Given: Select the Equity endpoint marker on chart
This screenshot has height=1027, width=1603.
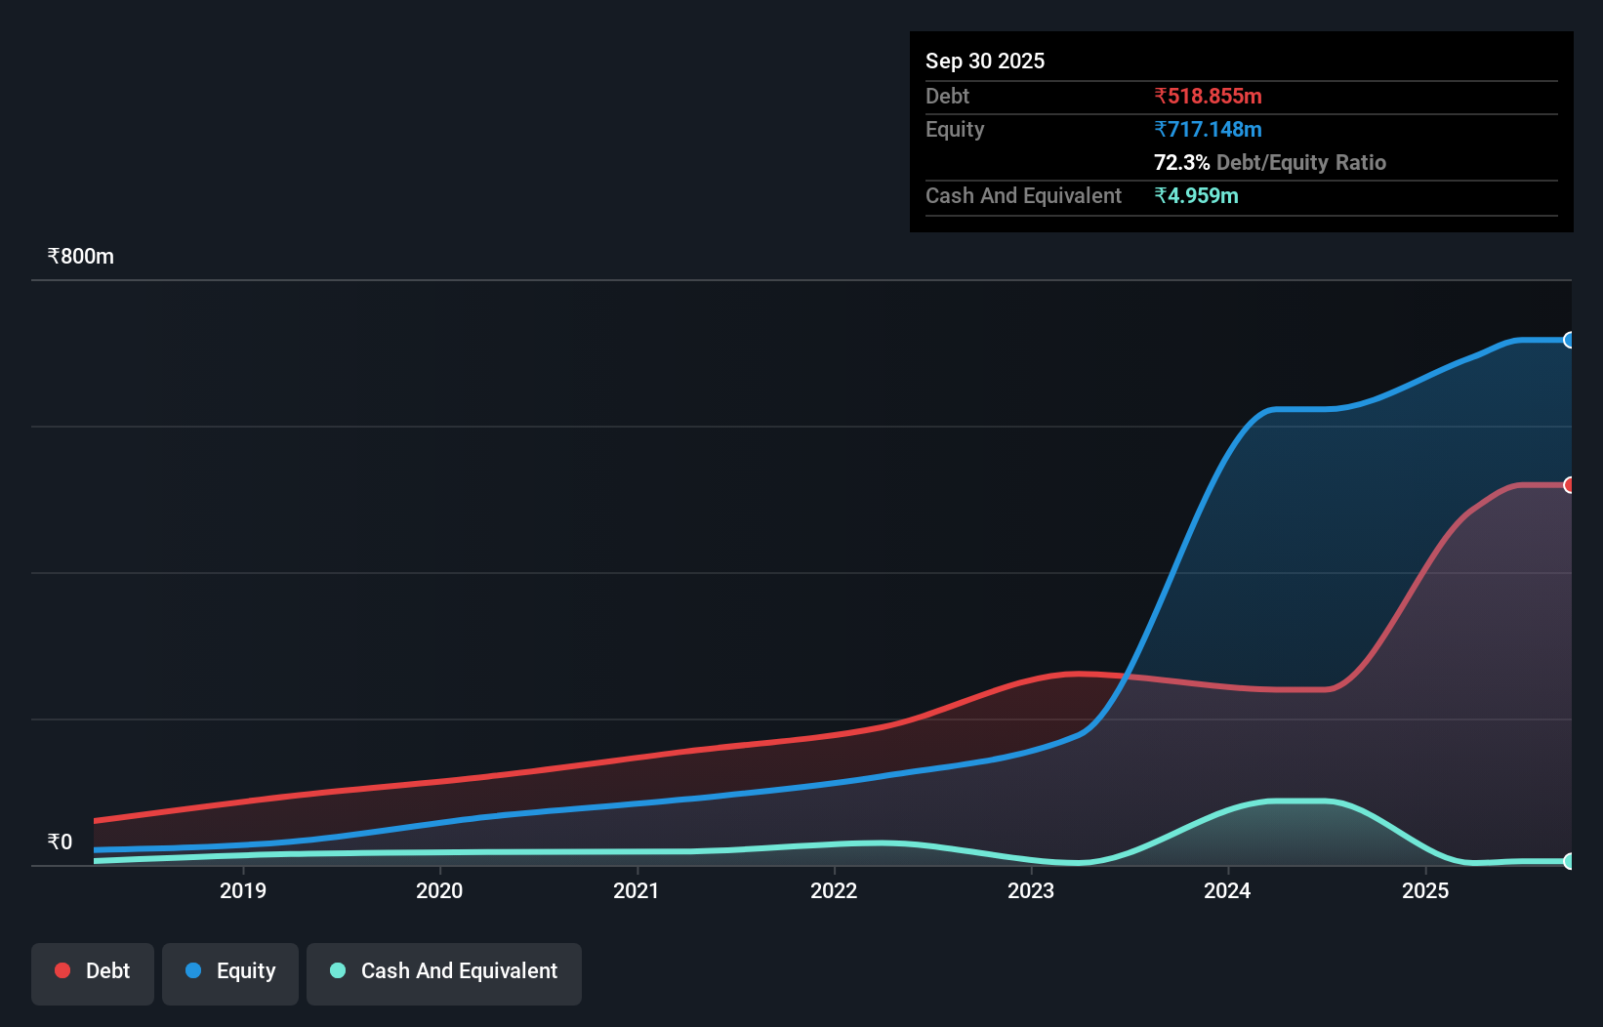Looking at the screenshot, I should pyautogui.click(x=1569, y=340).
